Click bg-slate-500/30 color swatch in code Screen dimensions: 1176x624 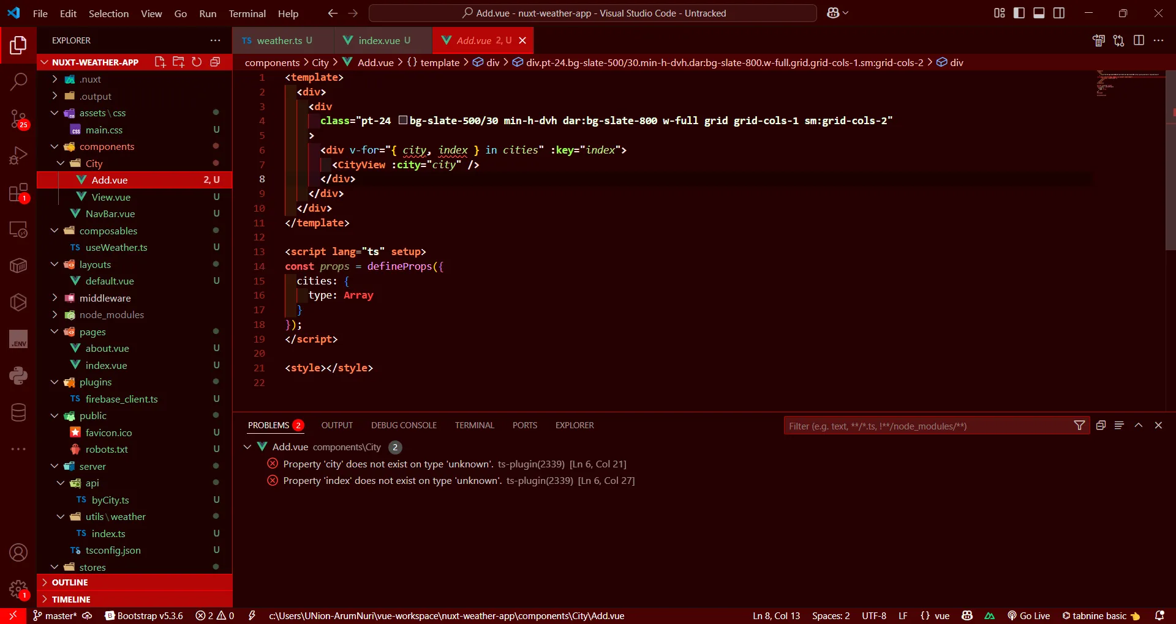pyautogui.click(x=403, y=121)
